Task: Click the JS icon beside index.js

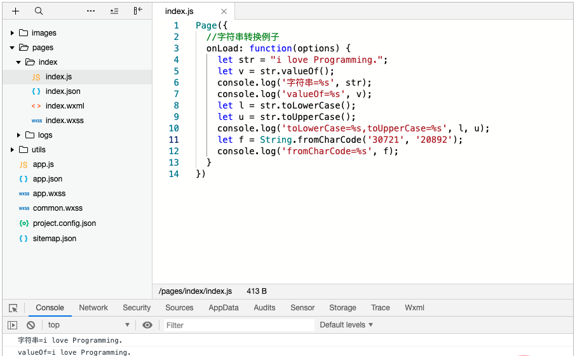Action: pyautogui.click(x=36, y=77)
